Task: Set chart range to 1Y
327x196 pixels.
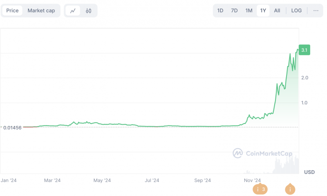Action: click(x=263, y=11)
